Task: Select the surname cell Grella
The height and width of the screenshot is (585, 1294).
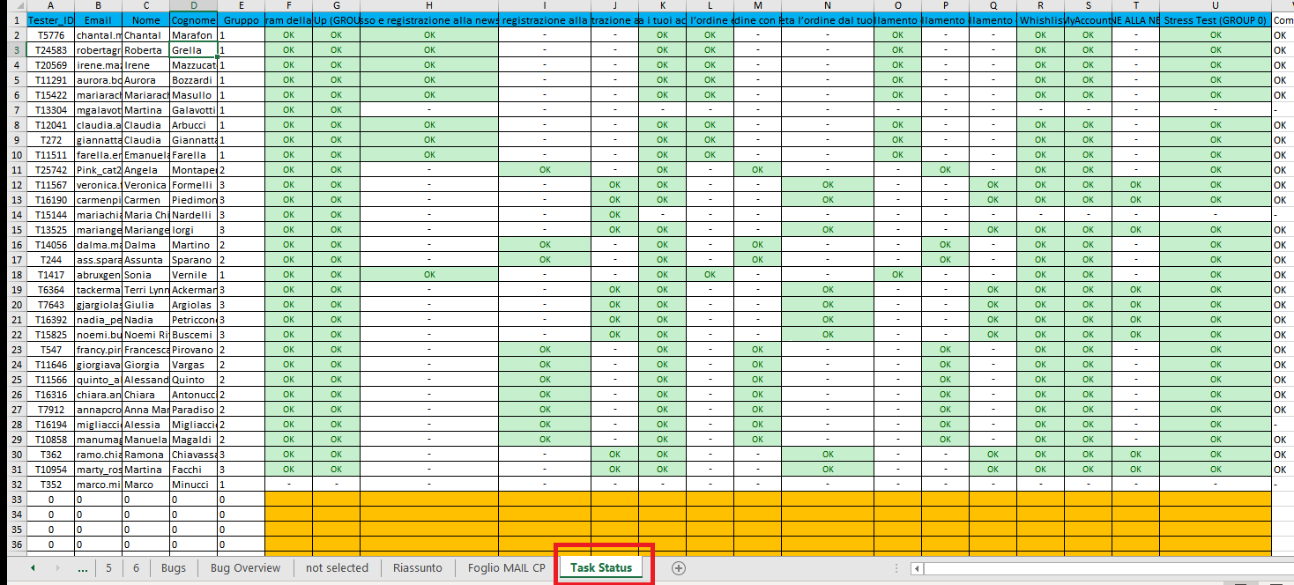Action: [193, 49]
